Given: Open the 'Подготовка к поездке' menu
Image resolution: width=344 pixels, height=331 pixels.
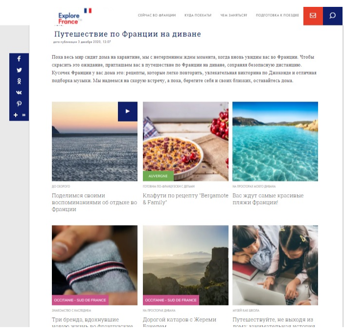Looking at the screenshot, I should (x=277, y=15).
